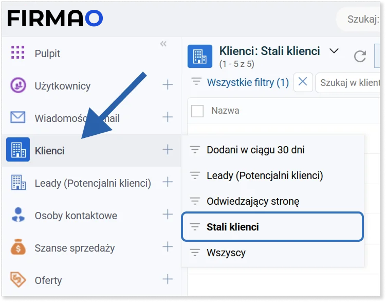Pick Dodani w ciągu 30 dni filter
This screenshot has height=302, width=386.
[255, 150]
